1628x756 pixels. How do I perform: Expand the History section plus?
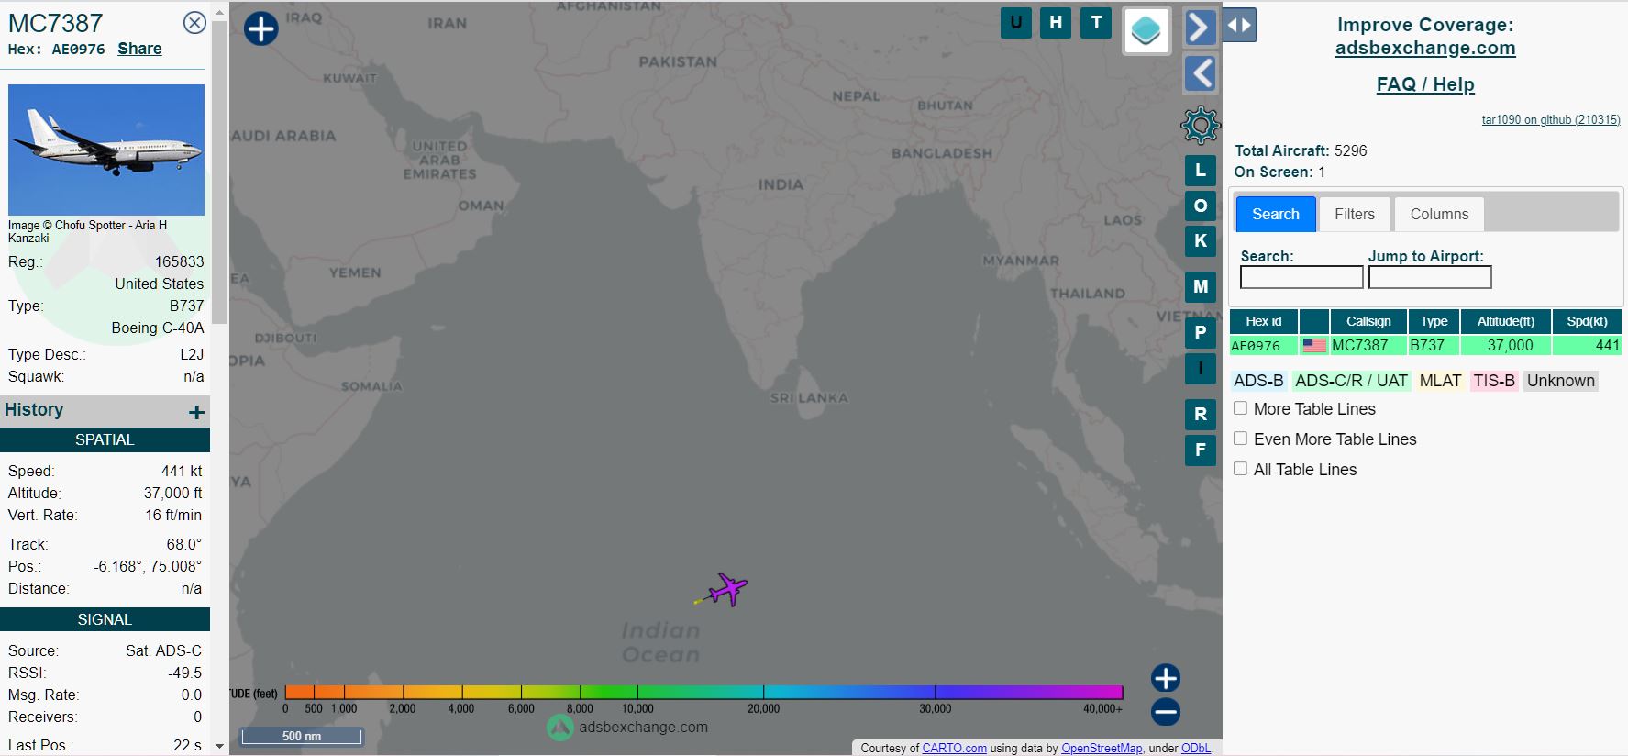(x=196, y=412)
